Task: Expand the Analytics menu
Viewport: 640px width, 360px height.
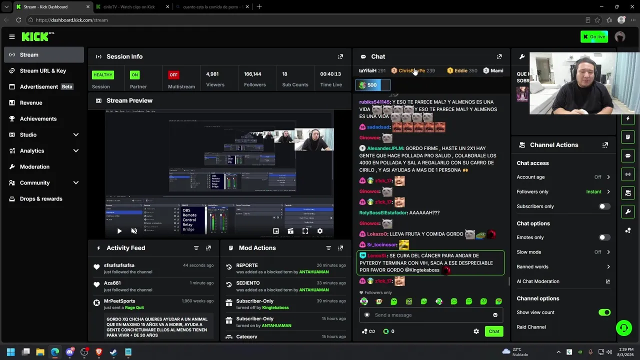Action: coord(44,150)
